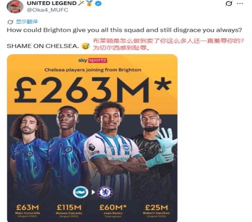
Task: Click the medal emoji beside the name
Action: (90, 4)
